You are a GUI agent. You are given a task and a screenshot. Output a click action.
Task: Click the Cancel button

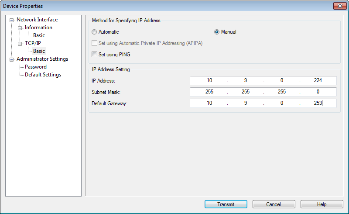[274, 204]
